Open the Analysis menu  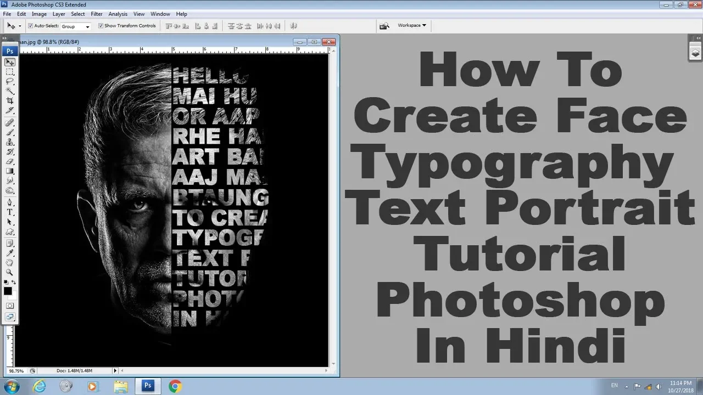(x=118, y=14)
